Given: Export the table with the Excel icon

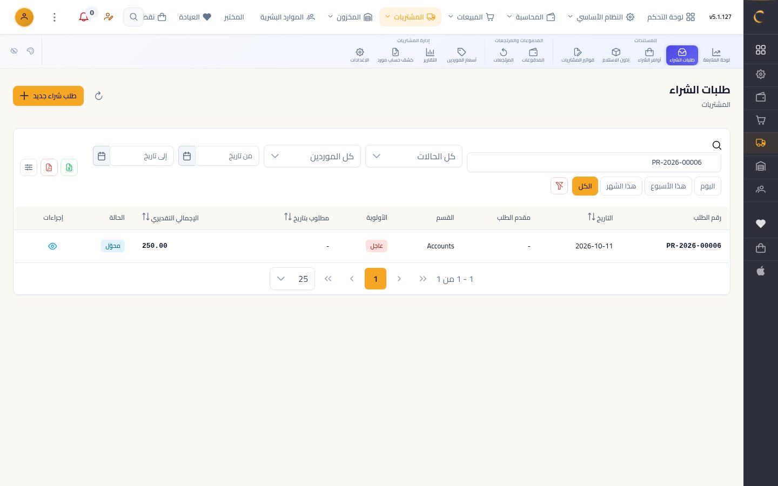Looking at the screenshot, I should [x=69, y=167].
